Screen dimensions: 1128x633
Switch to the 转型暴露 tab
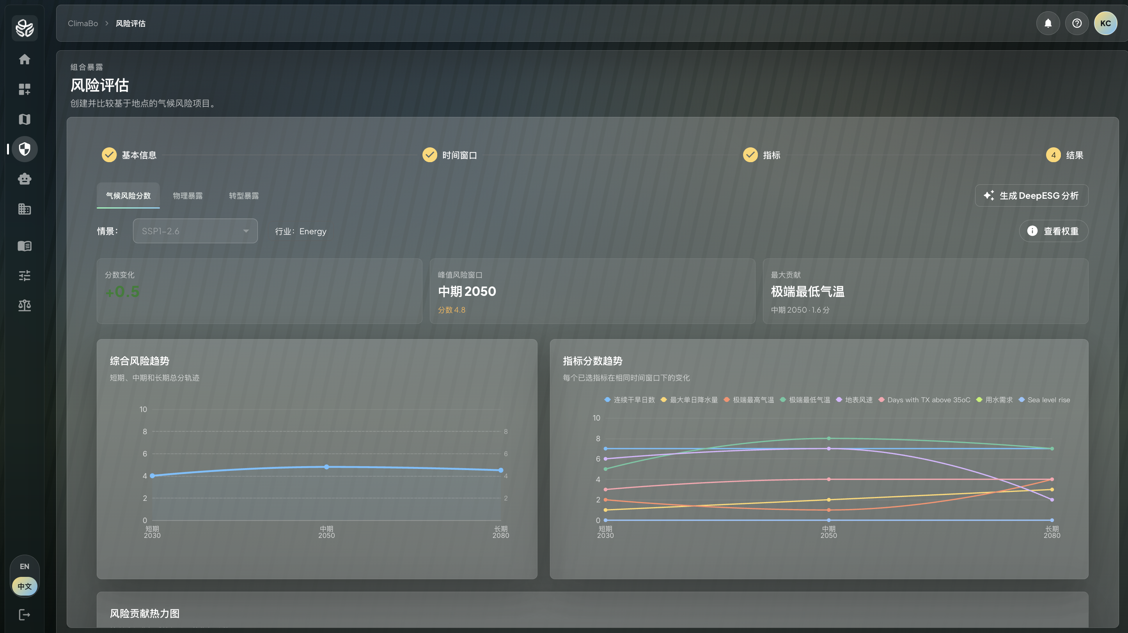(244, 196)
